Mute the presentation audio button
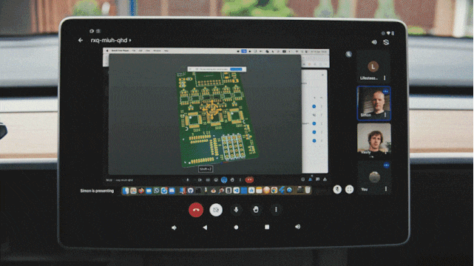This screenshot has height=266, width=474. tap(337, 189)
